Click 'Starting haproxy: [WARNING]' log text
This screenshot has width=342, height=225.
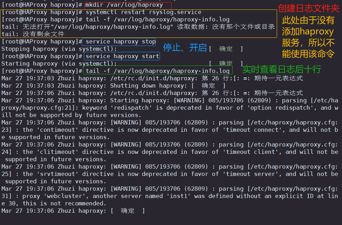[157, 101]
